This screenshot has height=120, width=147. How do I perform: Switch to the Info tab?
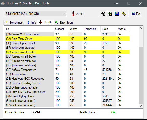point(31,23)
